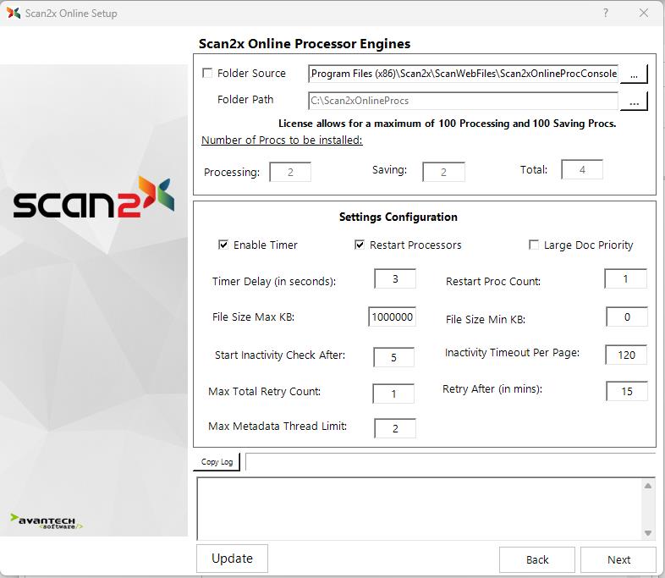
Task: Click the Processing procs count field
Action: 290,172
